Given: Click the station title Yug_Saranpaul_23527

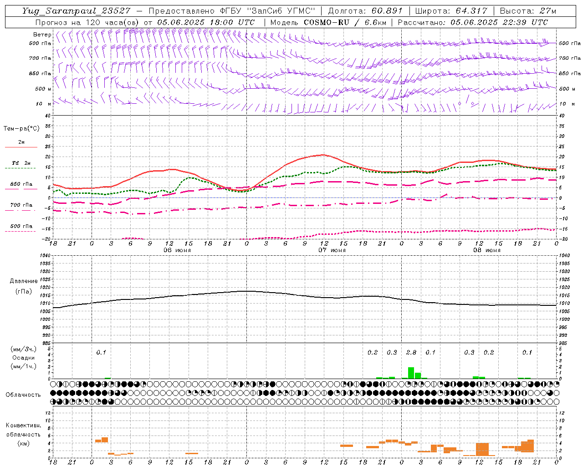Looking at the screenshot, I should pyautogui.click(x=76, y=11).
